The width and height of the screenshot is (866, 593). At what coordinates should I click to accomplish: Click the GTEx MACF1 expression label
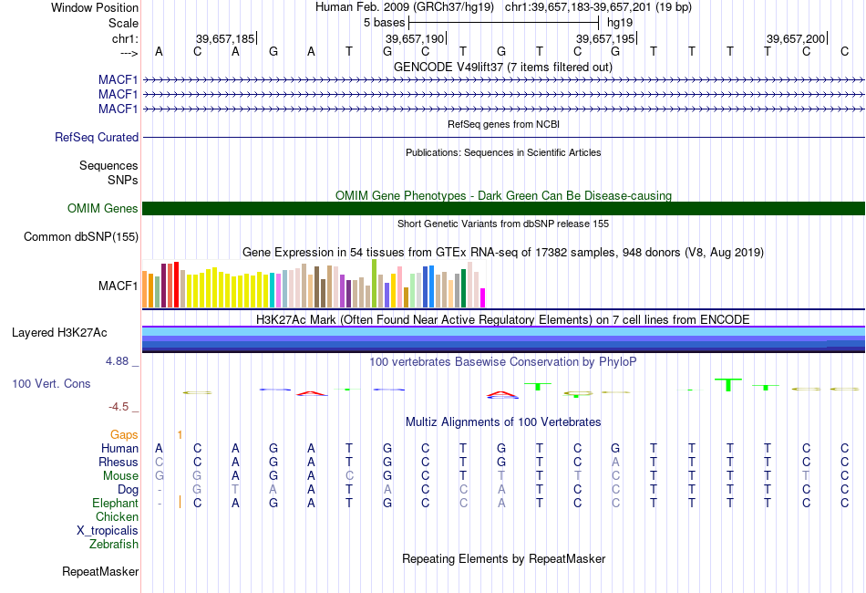(x=118, y=286)
